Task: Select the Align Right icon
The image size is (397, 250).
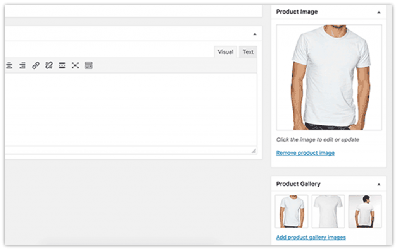Action: (x=22, y=65)
